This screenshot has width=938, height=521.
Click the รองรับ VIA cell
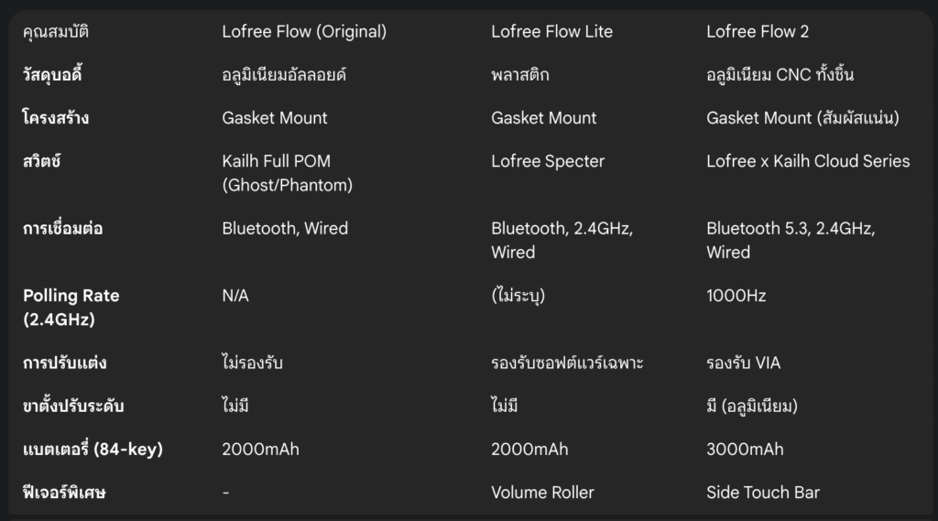743,364
